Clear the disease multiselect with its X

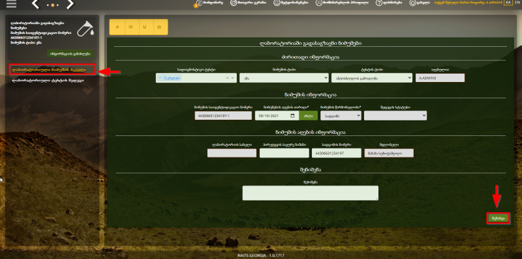[228, 77]
